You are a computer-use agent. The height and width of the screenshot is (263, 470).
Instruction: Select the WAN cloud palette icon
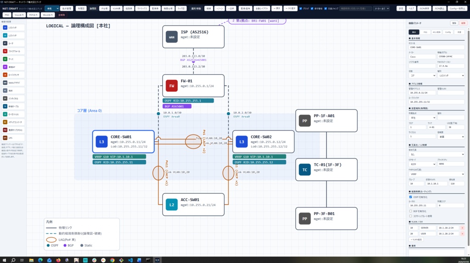pyautogui.click(x=5, y=82)
